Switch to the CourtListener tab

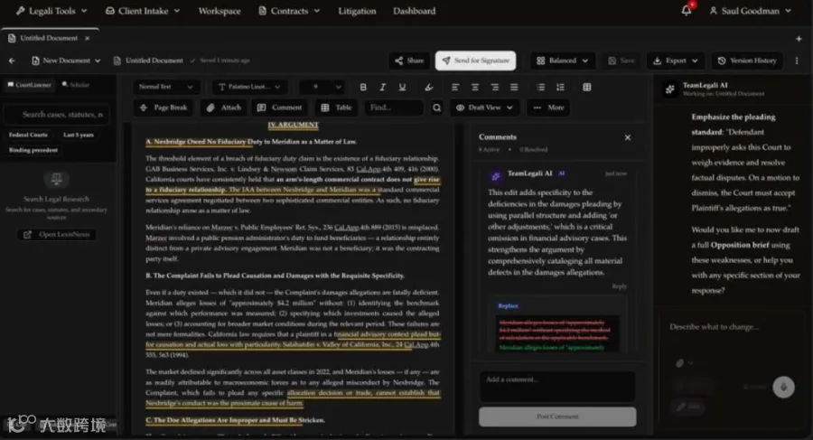29,85
